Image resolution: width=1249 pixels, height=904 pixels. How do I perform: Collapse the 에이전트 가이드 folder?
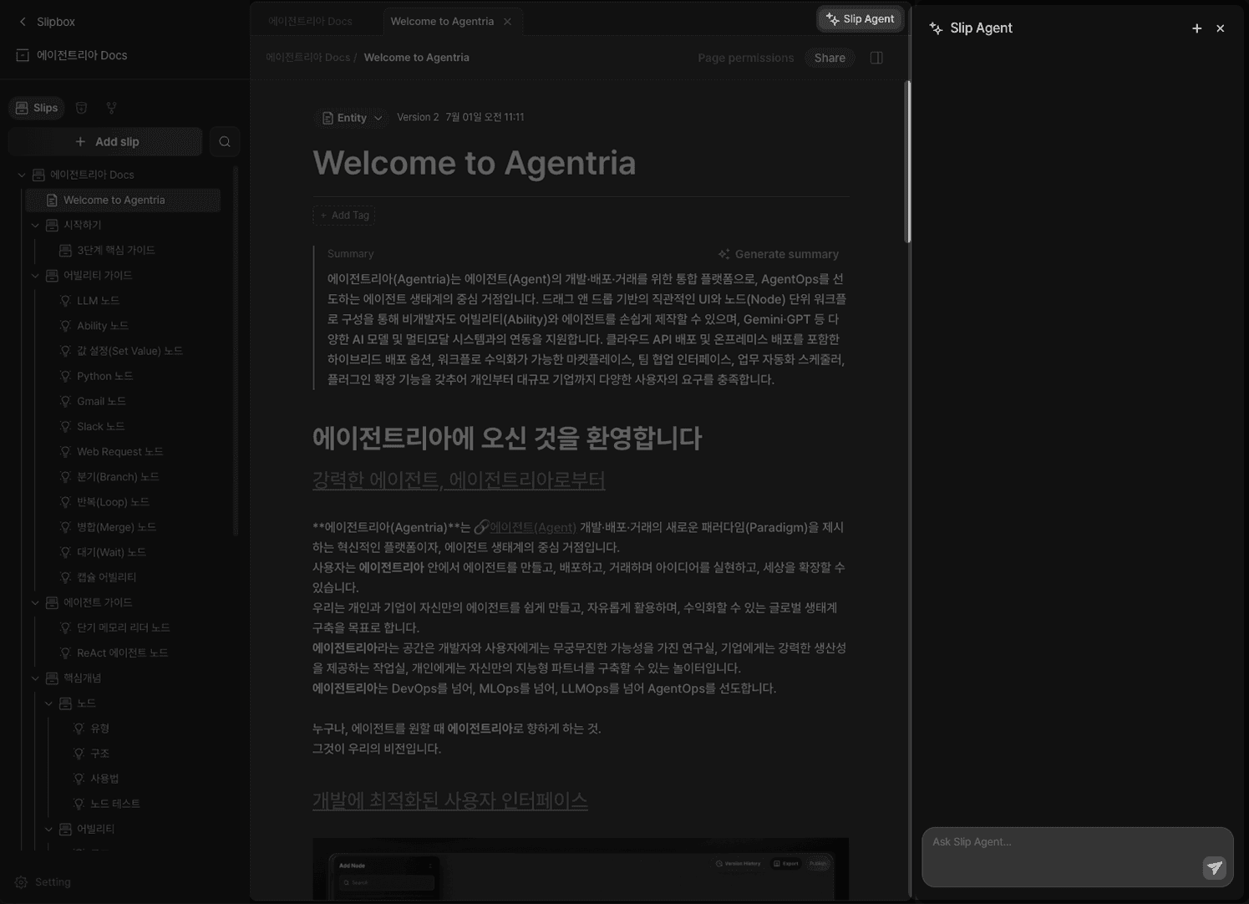[x=35, y=602]
